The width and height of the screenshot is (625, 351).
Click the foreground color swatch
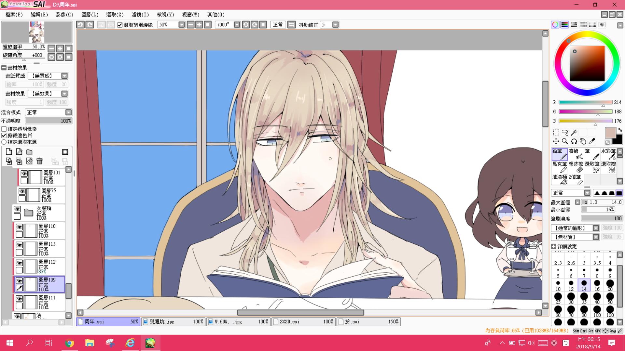pos(610,133)
